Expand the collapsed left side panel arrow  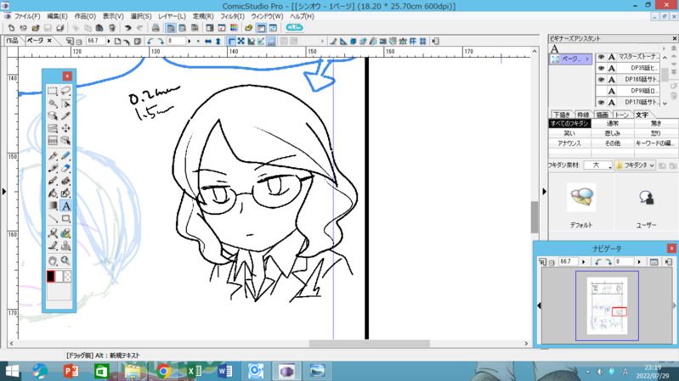[x=4, y=191]
